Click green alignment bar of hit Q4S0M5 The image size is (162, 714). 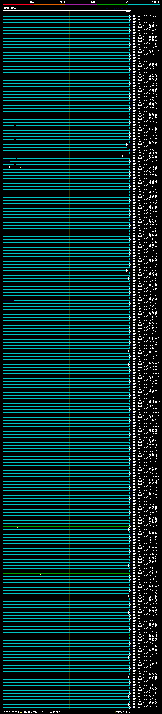[66, 573]
